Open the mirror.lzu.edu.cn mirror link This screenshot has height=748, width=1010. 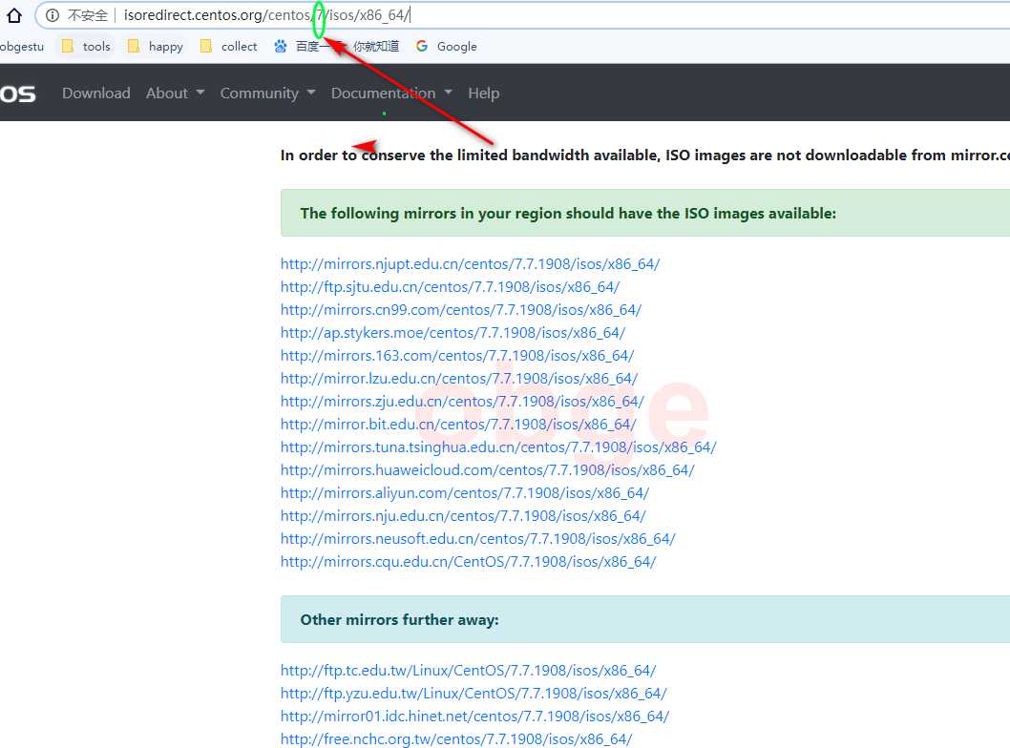click(459, 379)
